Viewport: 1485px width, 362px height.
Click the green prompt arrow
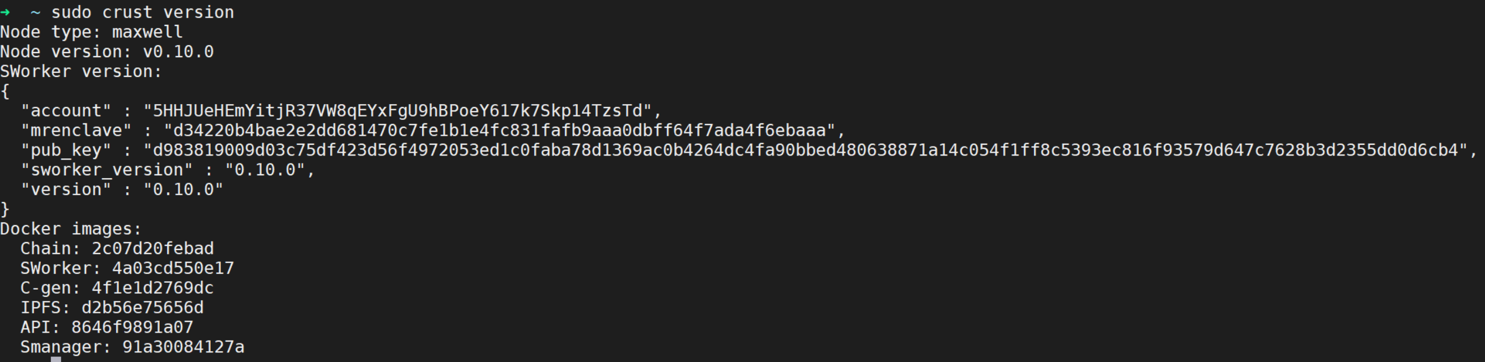(5, 11)
